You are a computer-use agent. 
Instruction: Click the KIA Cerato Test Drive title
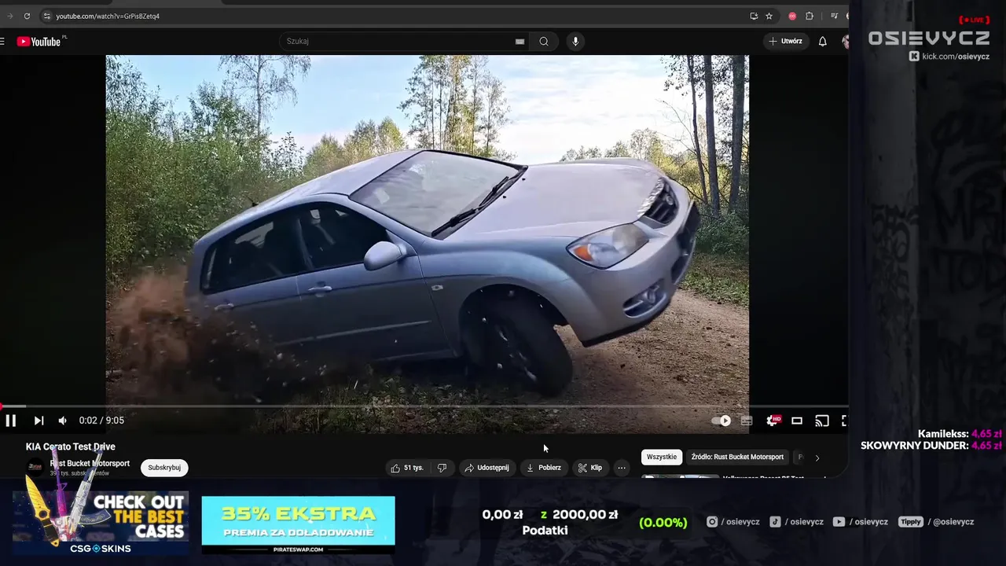pyautogui.click(x=71, y=447)
